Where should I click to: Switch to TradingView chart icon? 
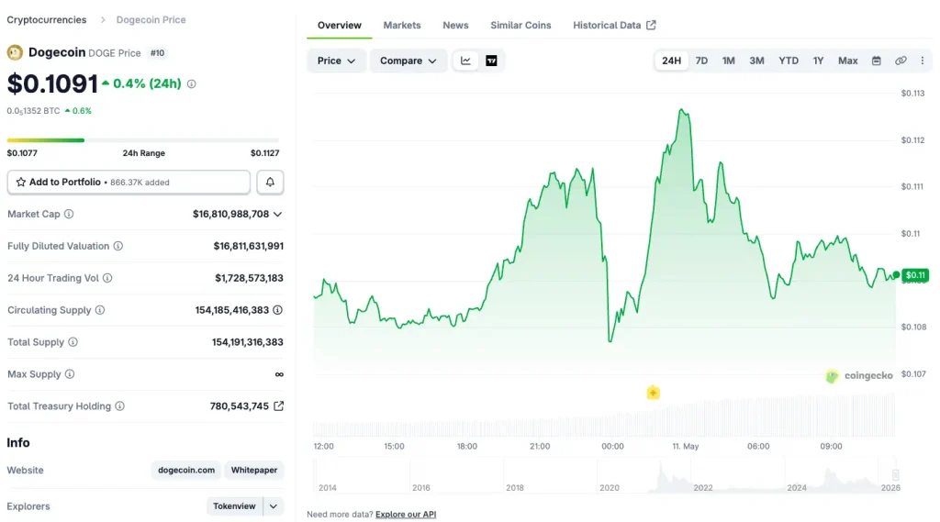[491, 61]
